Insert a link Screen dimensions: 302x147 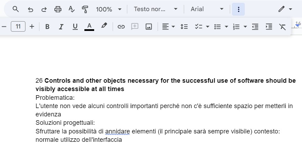tap(121, 26)
